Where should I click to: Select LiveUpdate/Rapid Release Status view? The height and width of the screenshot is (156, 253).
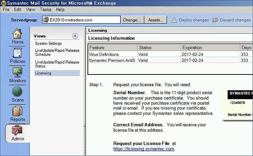[x=57, y=64]
